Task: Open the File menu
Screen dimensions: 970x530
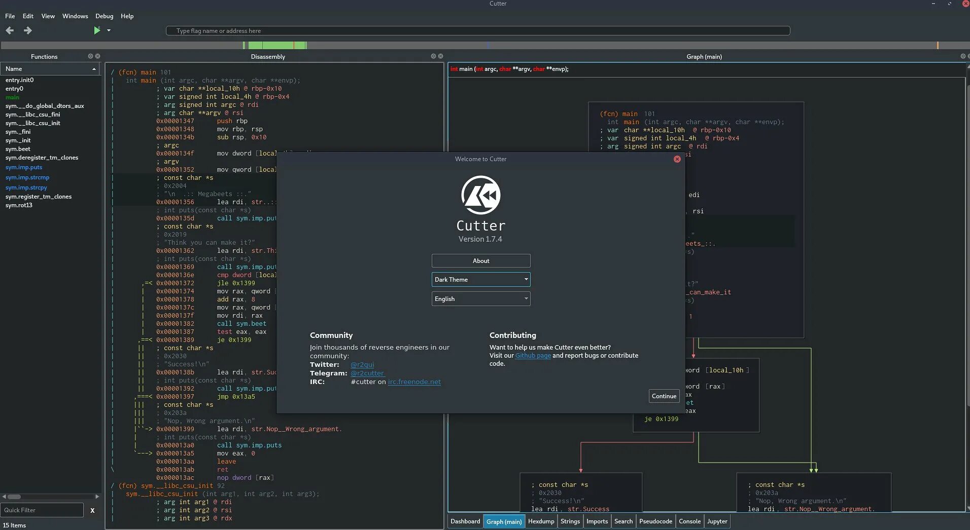Action: (10, 16)
